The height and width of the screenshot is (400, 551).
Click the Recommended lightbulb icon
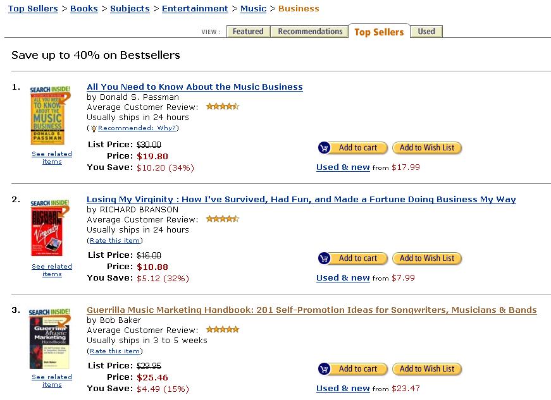94,128
